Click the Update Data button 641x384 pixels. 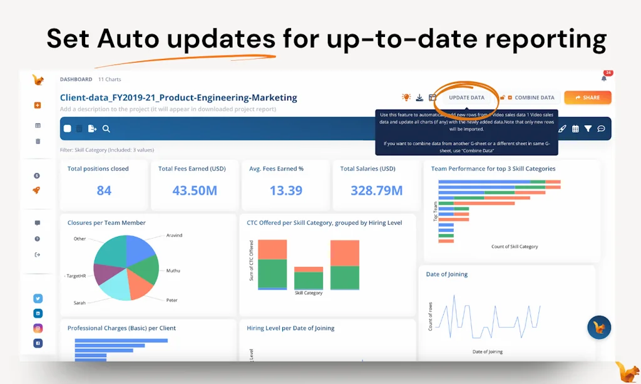click(x=466, y=98)
